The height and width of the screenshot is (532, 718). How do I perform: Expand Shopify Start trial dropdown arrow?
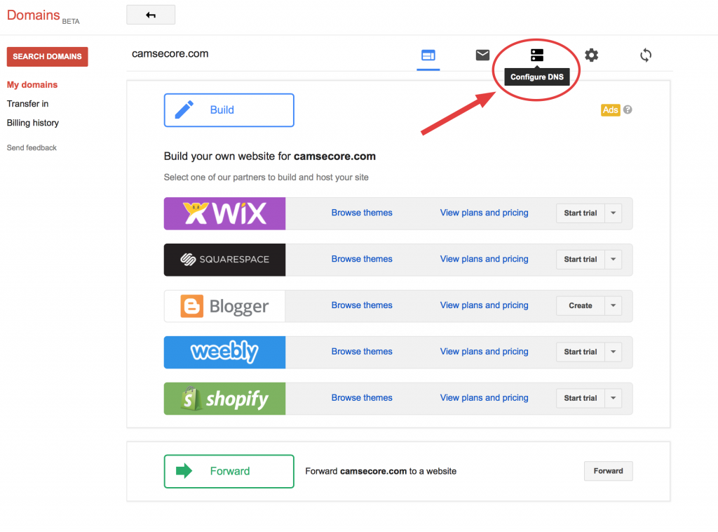click(x=613, y=398)
